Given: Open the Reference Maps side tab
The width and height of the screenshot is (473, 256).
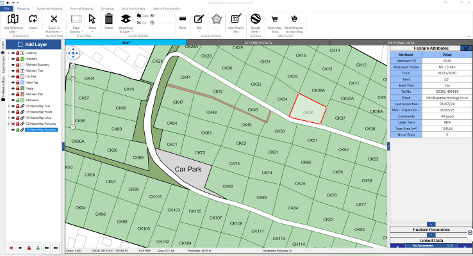Looking at the screenshot, I should pyautogui.click(x=3, y=87).
